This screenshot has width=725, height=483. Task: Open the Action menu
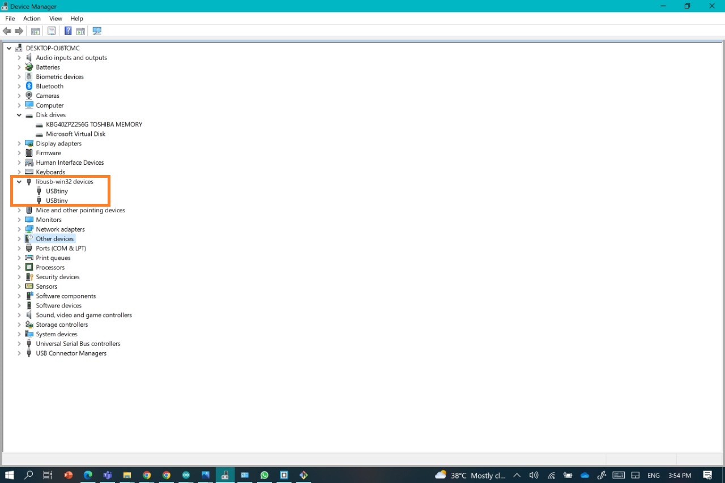(32, 19)
